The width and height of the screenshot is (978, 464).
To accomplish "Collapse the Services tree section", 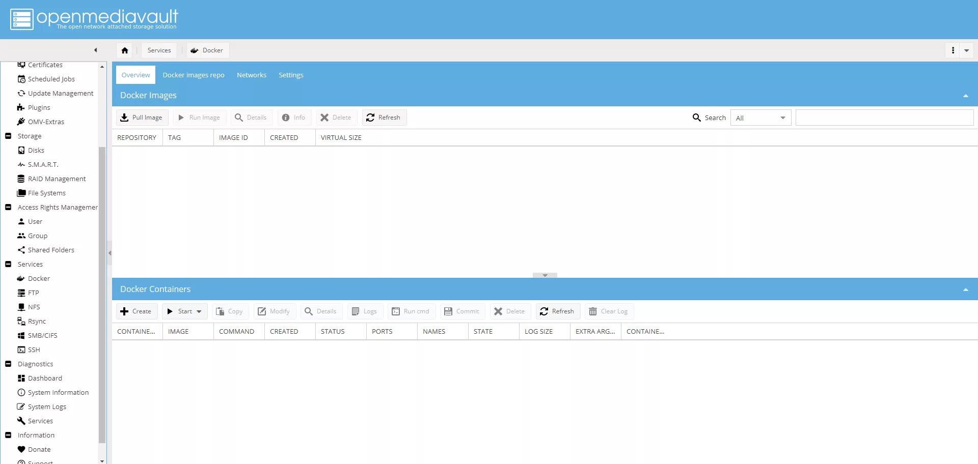I will [8, 264].
